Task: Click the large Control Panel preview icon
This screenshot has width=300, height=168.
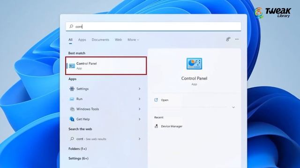Action: coord(194,63)
